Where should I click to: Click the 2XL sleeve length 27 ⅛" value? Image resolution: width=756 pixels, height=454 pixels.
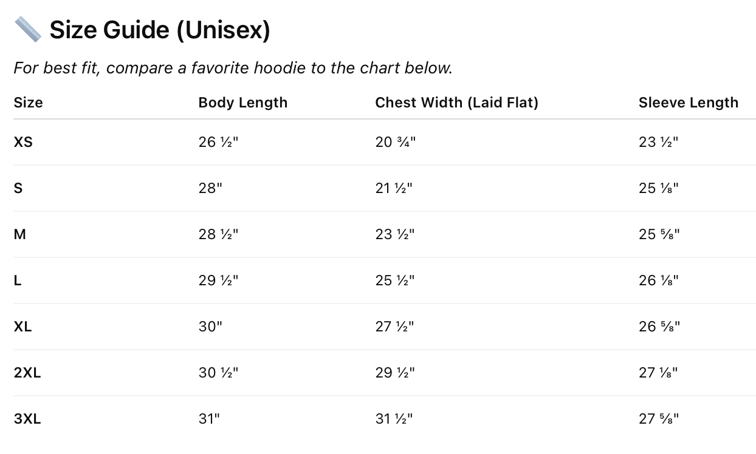coord(658,373)
